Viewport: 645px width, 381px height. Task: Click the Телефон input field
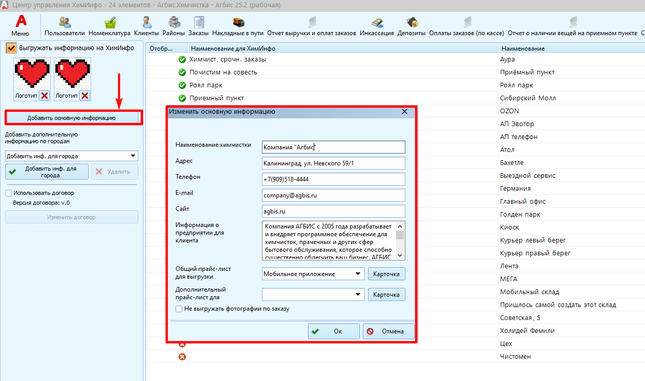pos(333,179)
